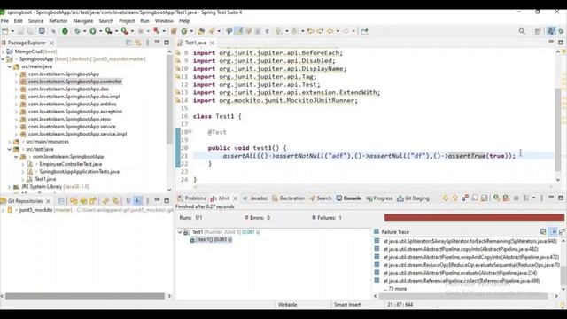The height and width of the screenshot is (319, 567).
Task: Click horizontal scrollbar in Git Repositories panel
Action: (85, 296)
